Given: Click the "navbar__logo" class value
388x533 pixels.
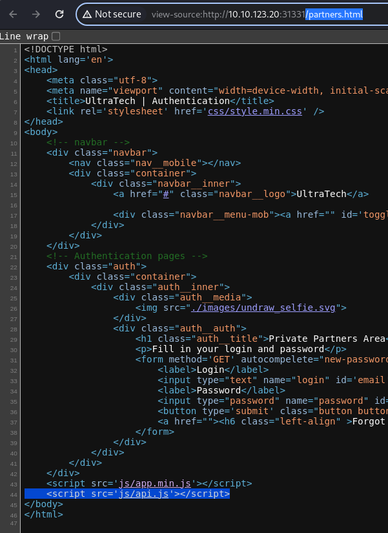Looking at the screenshot, I should pyautogui.click(x=252, y=194).
